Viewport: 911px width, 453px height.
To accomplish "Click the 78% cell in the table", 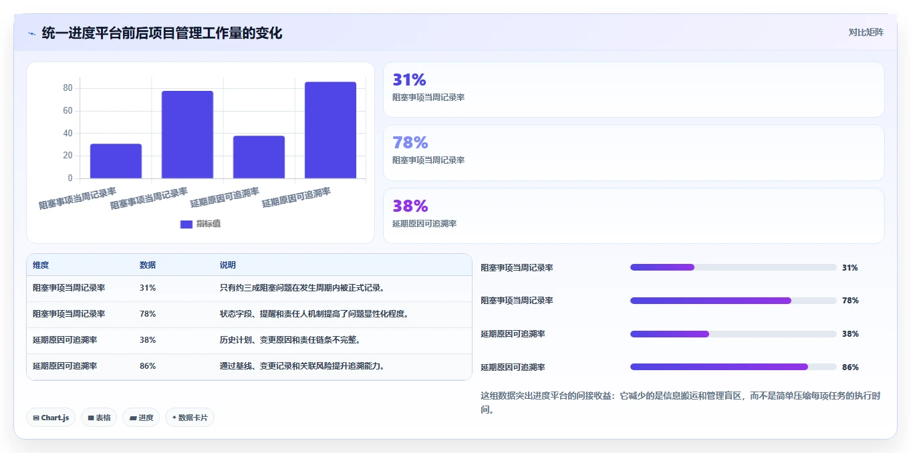I will (148, 314).
